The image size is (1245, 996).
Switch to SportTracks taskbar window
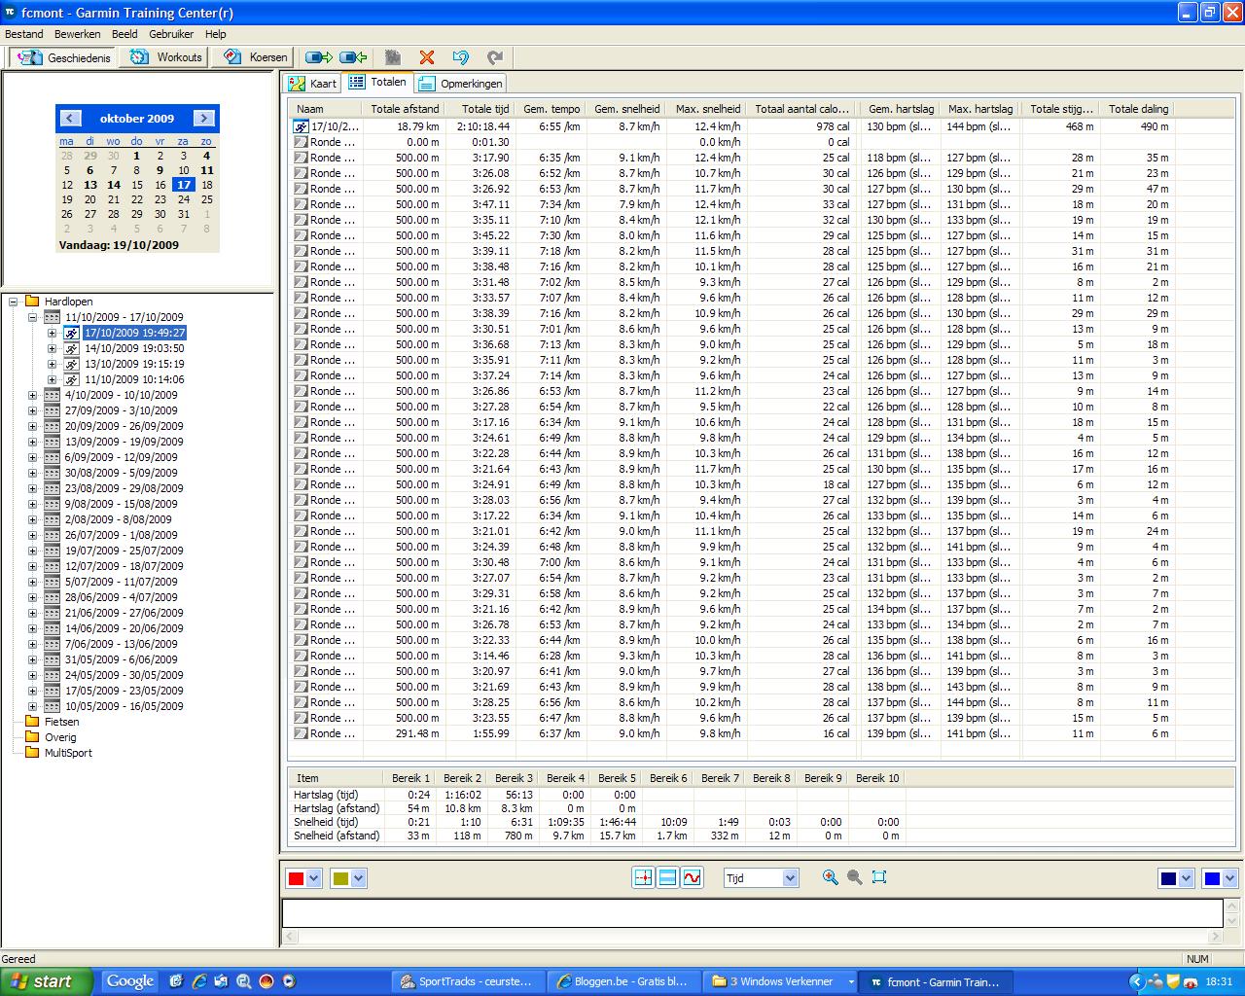click(x=467, y=981)
